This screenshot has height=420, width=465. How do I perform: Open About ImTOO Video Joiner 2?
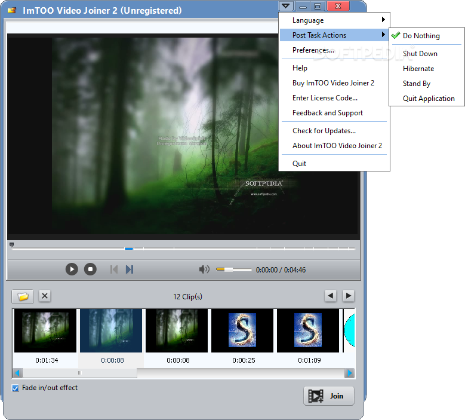[x=334, y=146]
